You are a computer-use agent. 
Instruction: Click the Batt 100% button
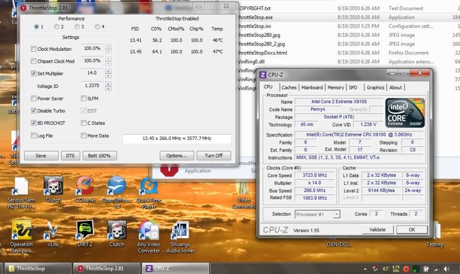click(x=99, y=156)
